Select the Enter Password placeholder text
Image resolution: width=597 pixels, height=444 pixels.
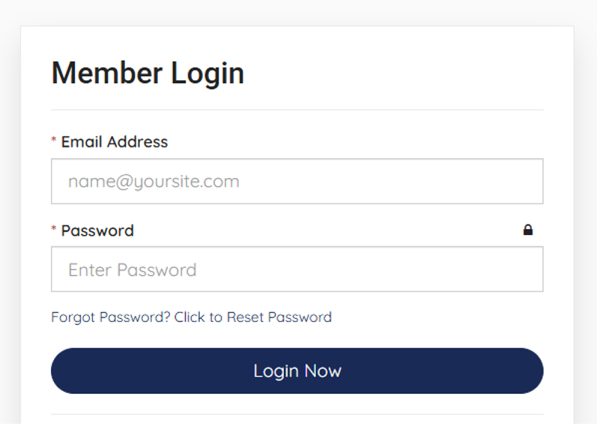[133, 270]
